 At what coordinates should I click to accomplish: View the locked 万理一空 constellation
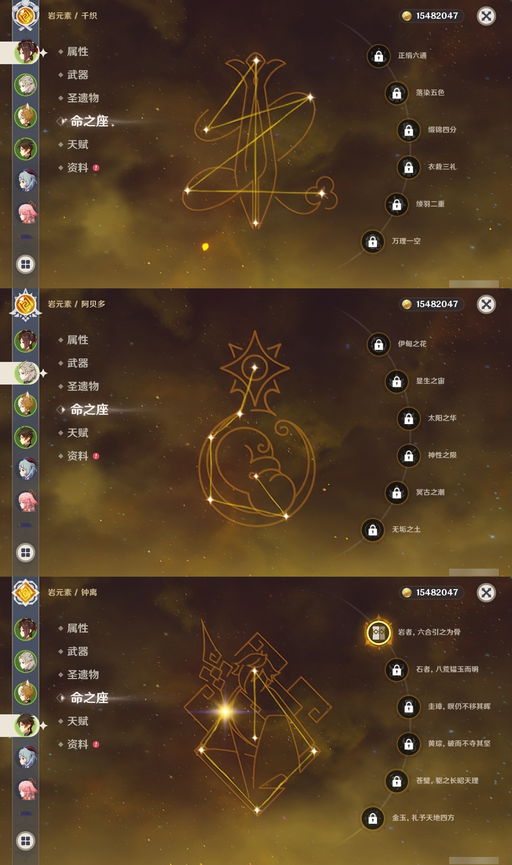pos(372,241)
